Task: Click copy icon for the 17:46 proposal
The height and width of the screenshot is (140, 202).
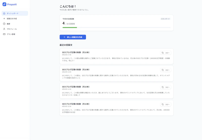Action: tap(163, 53)
